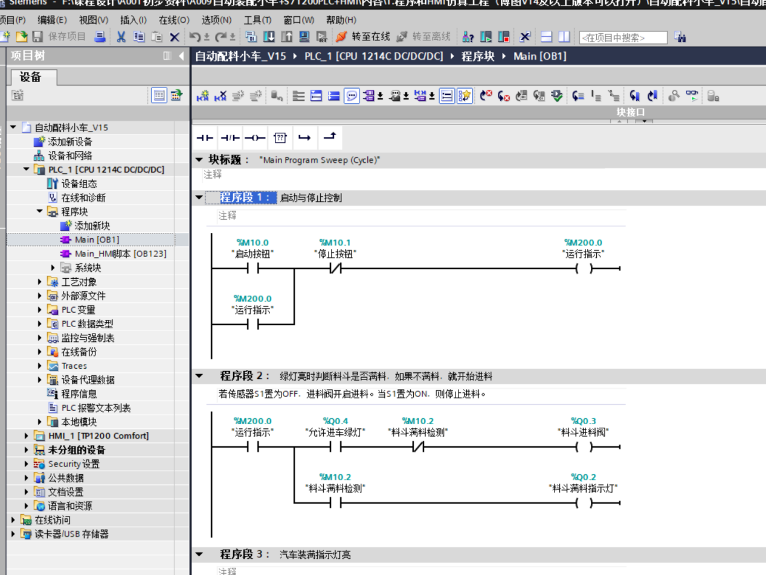This screenshot has width=766, height=575.
Task: Click the Cut scissors icon
Action: [121, 37]
